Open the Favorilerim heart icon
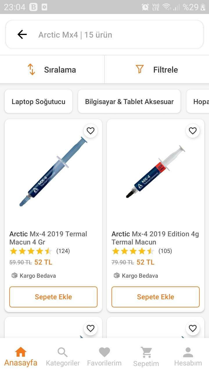This screenshot has height=373, width=209. click(x=104, y=353)
